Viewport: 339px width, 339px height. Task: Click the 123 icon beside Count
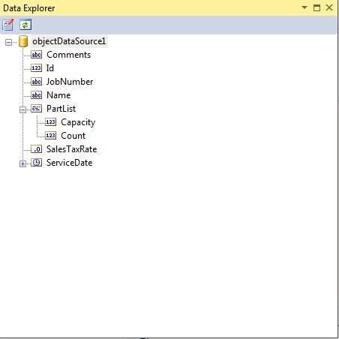[51, 136]
